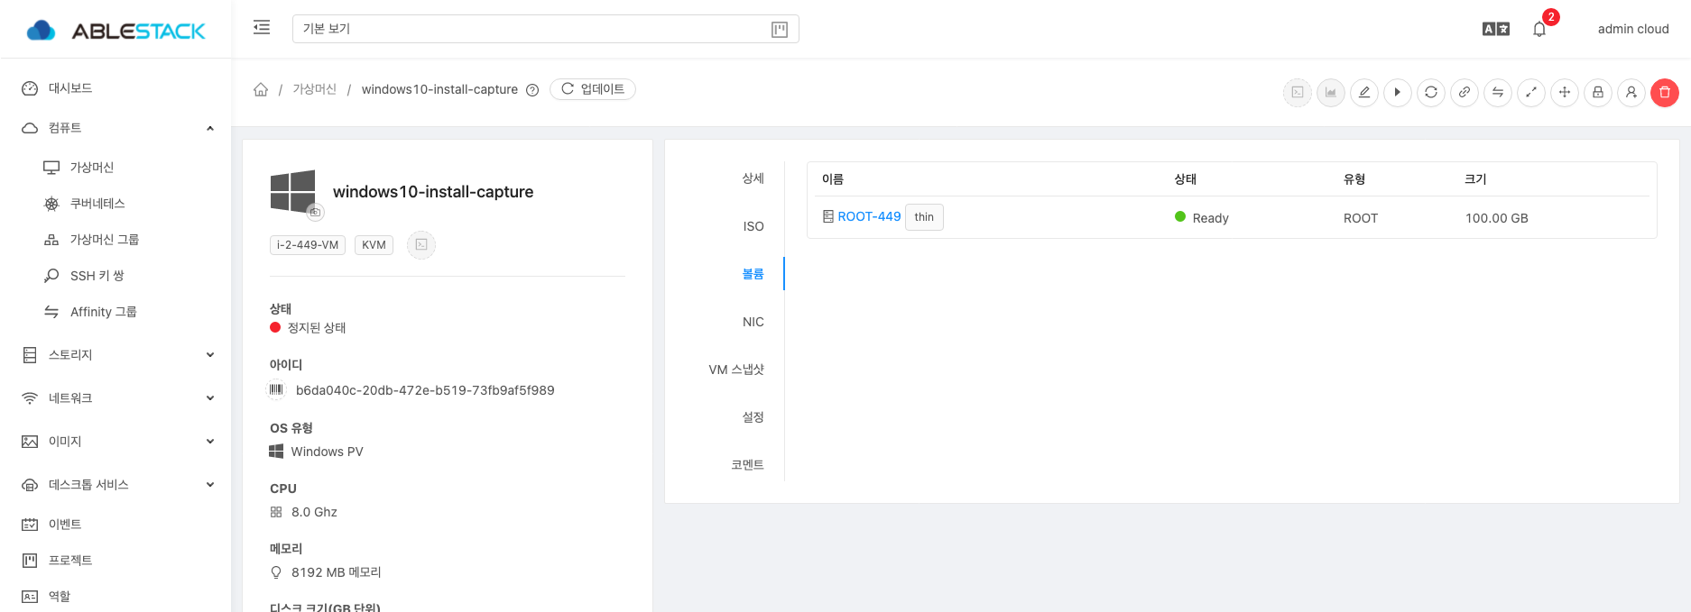Click the assign user icon in toolbar
The height and width of the screenshot is (612, 1691).
pyautogui.click(x=1631, y=92)
